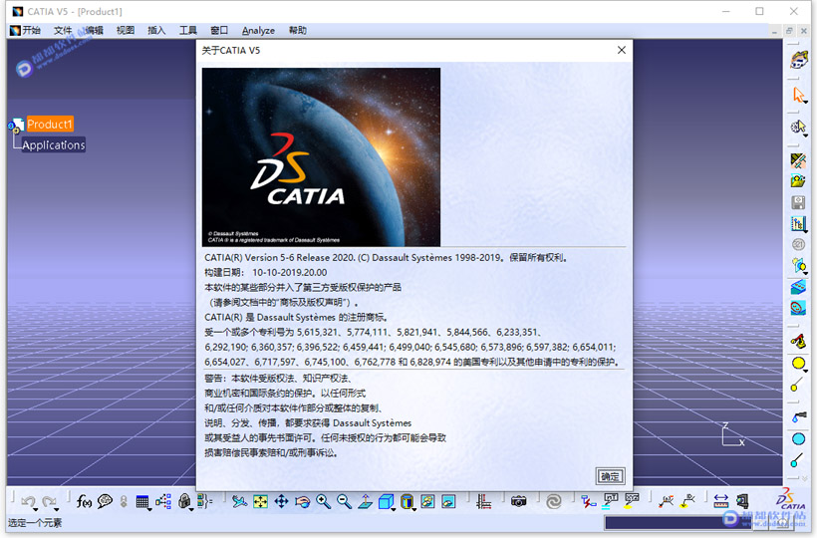The width and height of the screenshot is (817, 538).
Task: Restore the inner document window
Action: (x=789, y=31)
